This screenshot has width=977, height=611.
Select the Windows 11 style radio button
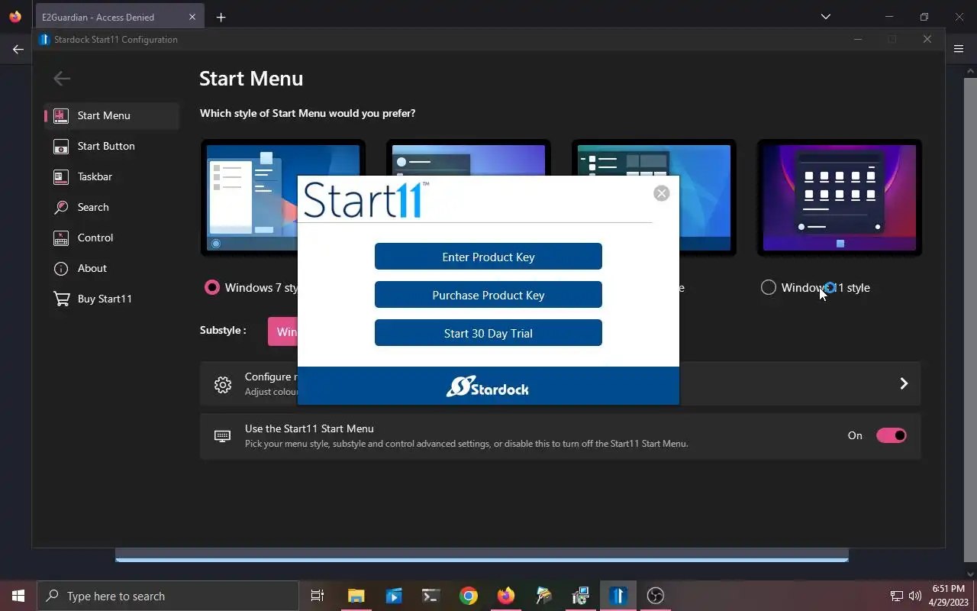(x=769, y=287)
